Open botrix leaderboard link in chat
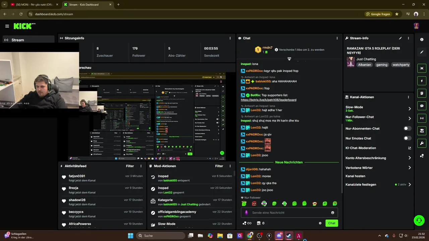The height and width of the screenshot is (241, 429). (x=268, y=100)
